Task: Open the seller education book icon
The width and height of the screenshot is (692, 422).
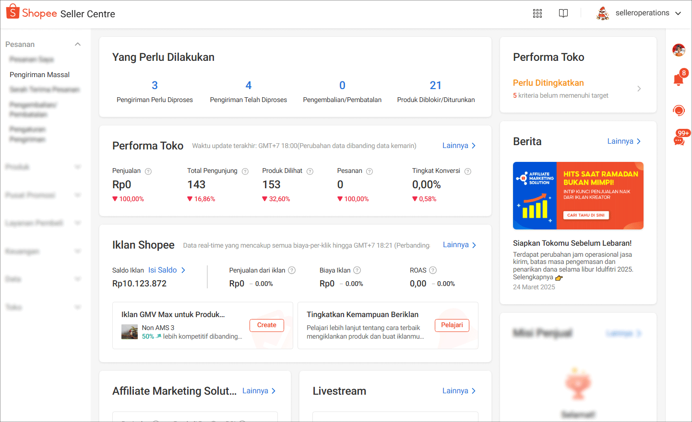Action: click(x=563, y=13)
